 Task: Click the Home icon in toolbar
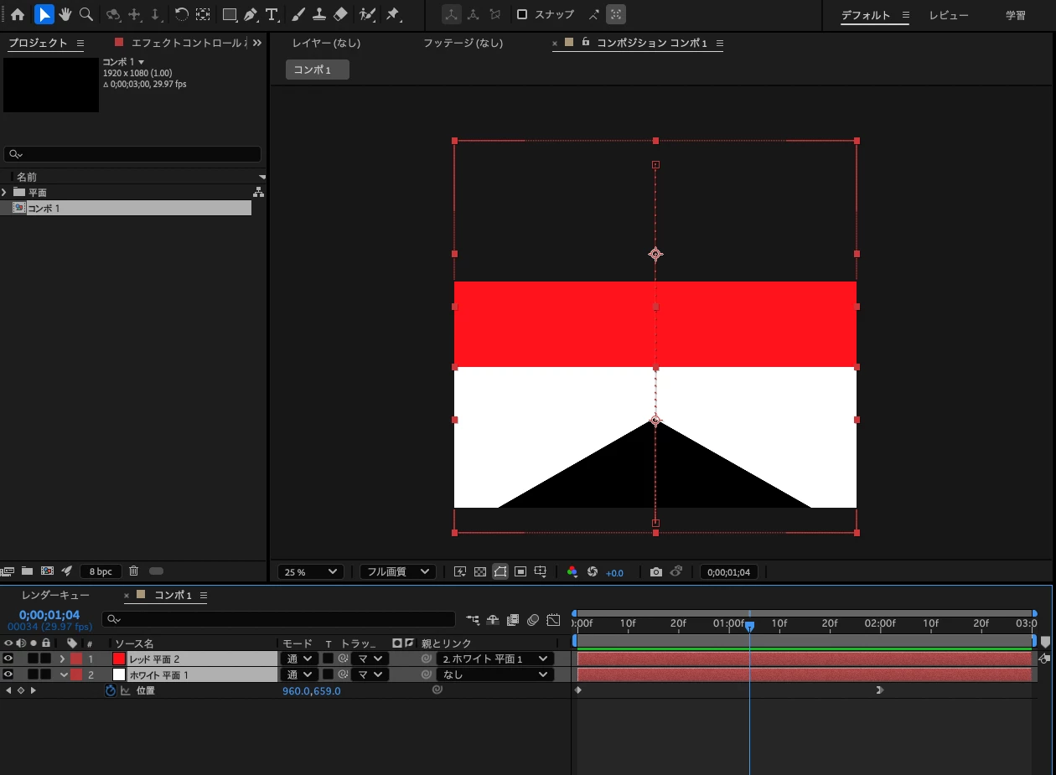point(17,14)
